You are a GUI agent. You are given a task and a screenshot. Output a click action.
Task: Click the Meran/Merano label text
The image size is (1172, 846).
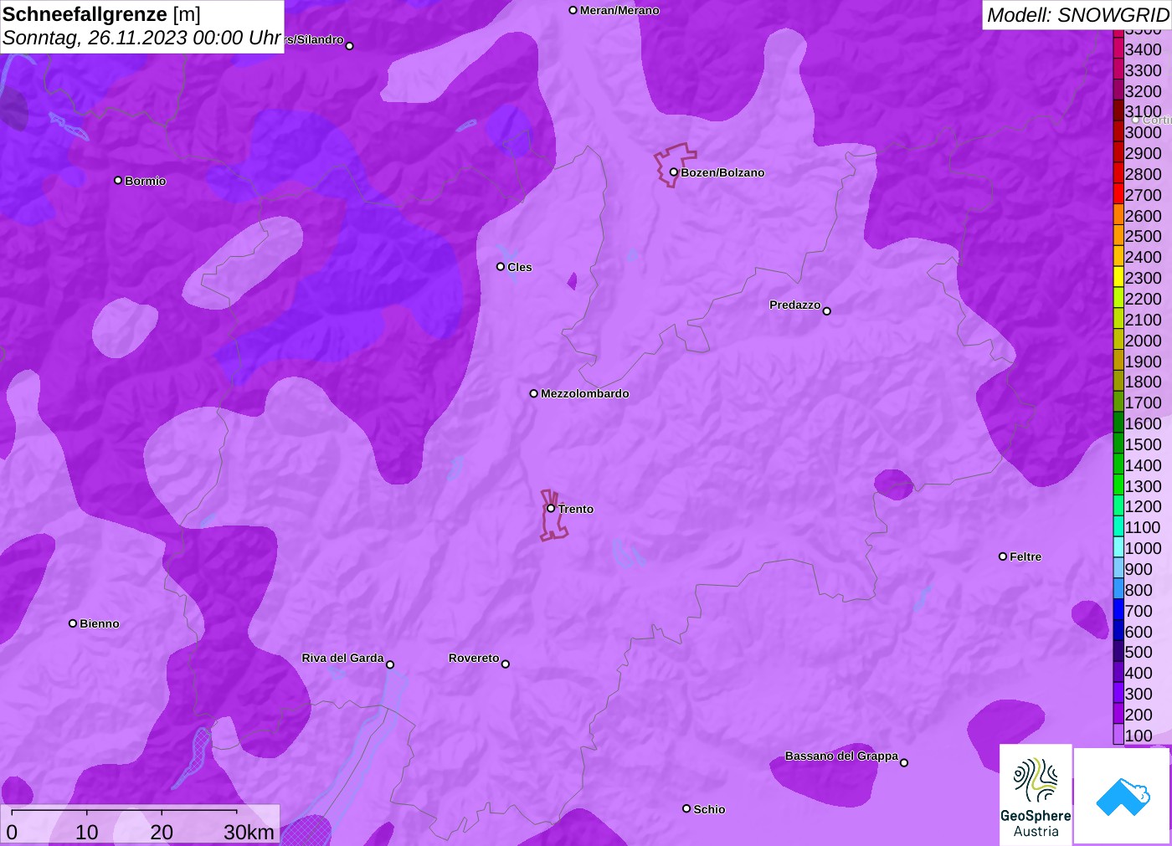[619, 10]
